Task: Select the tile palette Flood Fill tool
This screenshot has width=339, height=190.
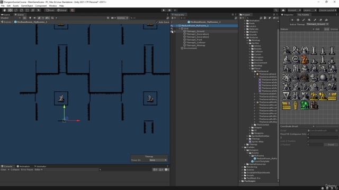Action: (326, 20)
